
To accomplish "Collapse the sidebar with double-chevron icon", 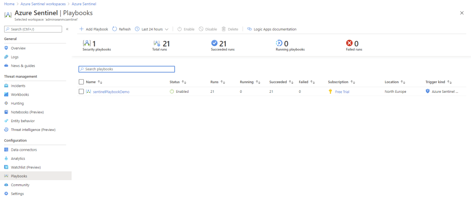I will [67, 29].
